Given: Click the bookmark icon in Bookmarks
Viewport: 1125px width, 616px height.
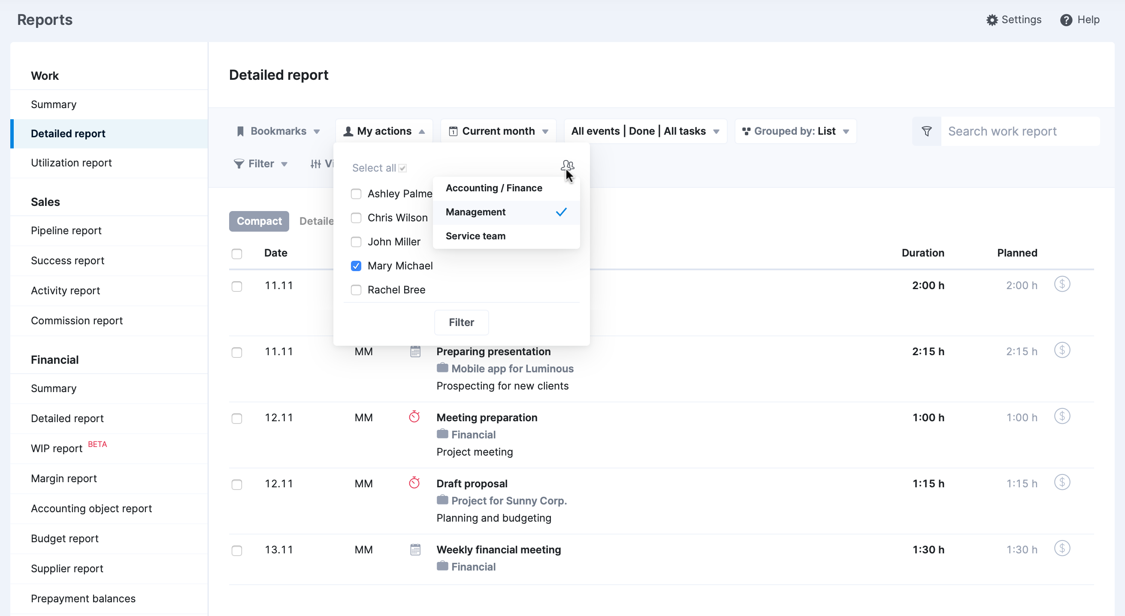Looking at the screenshot, I should click(240, 131).
